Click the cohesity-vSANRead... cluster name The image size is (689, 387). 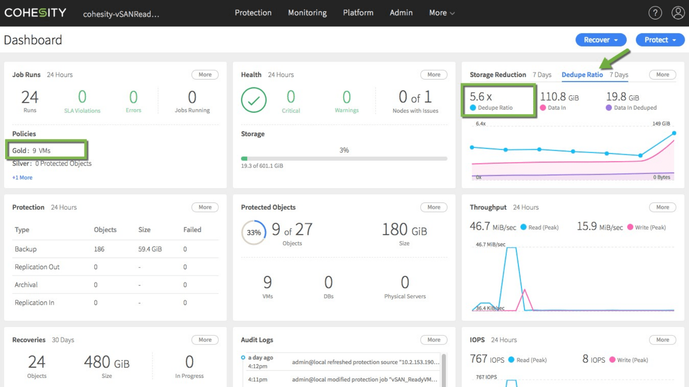(x=121, y=14)
